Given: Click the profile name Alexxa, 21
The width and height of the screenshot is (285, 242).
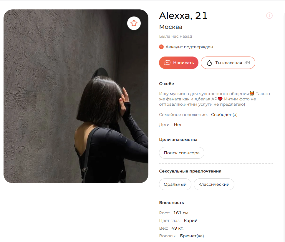Looking at the screenshot, I should point(183,16).
